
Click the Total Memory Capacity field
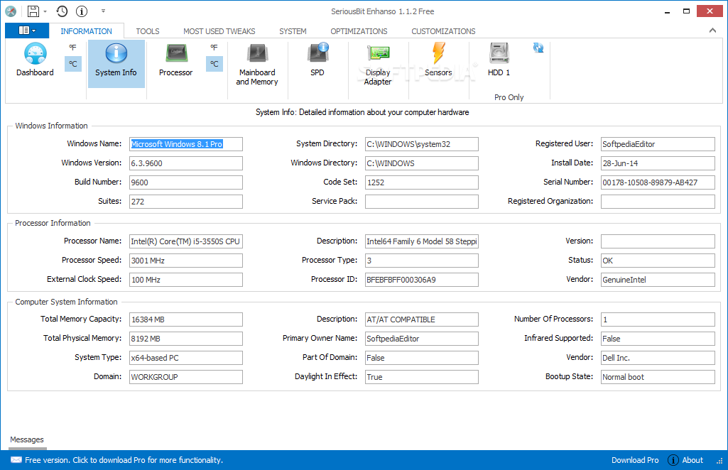(185, 319)
